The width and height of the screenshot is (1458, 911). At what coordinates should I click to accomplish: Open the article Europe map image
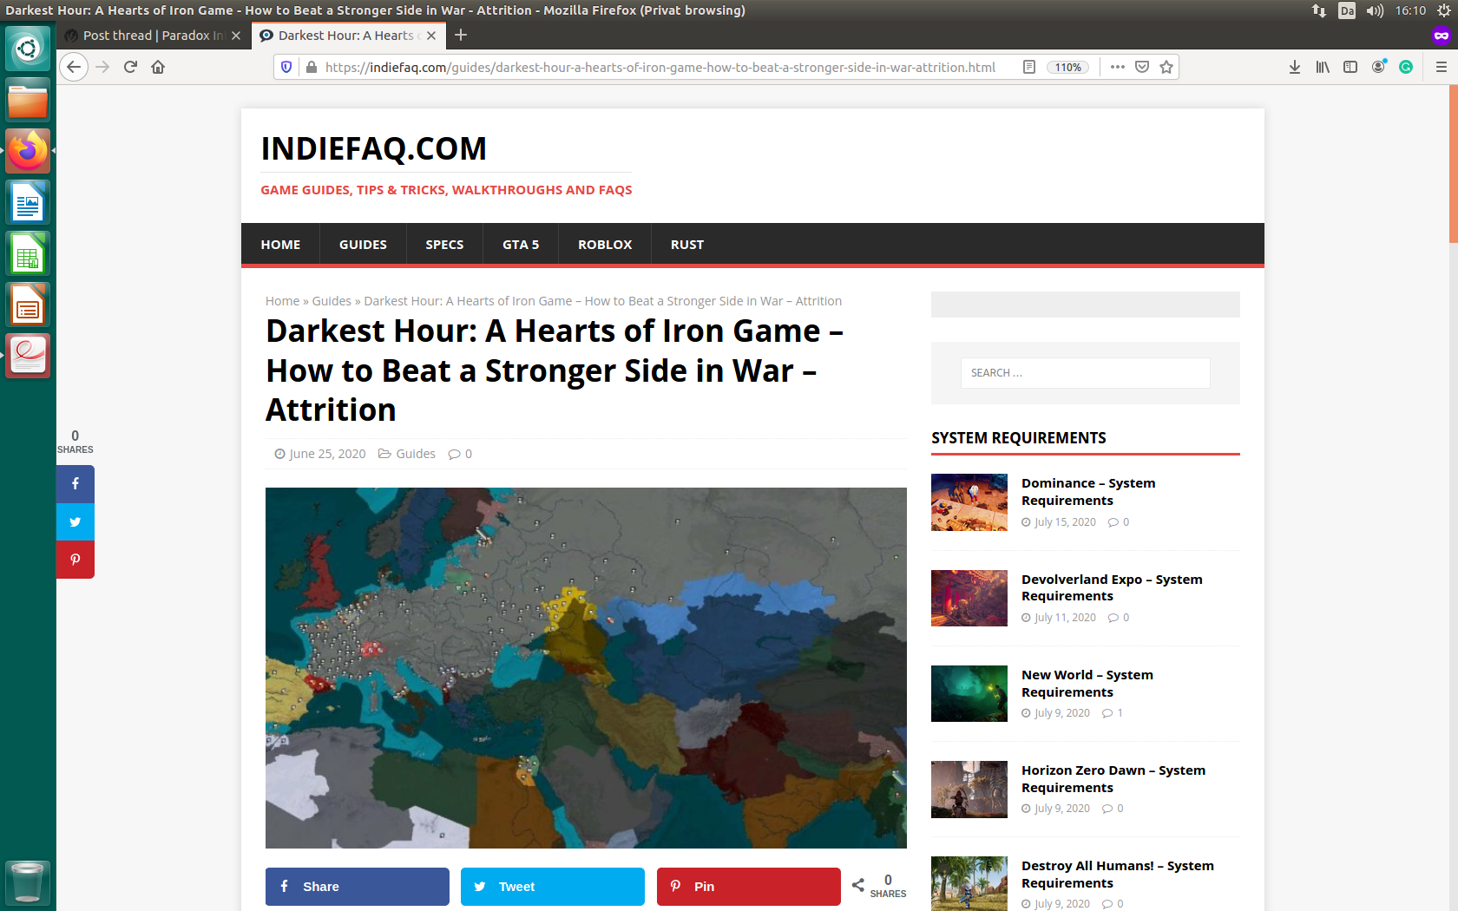[x=586, y=668]
